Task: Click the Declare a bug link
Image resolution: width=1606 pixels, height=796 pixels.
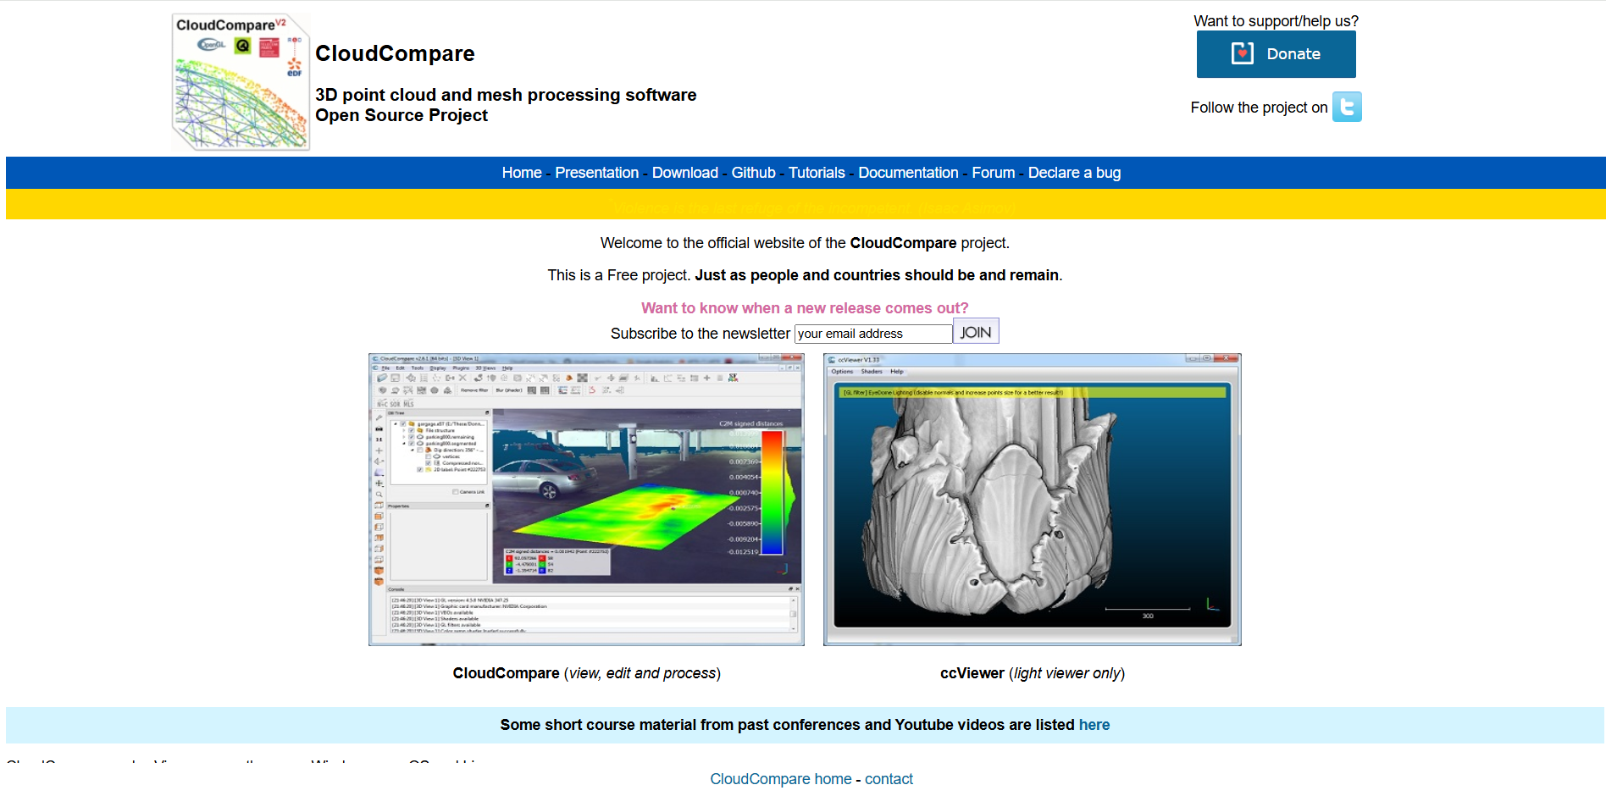Action: (1074, 173)
